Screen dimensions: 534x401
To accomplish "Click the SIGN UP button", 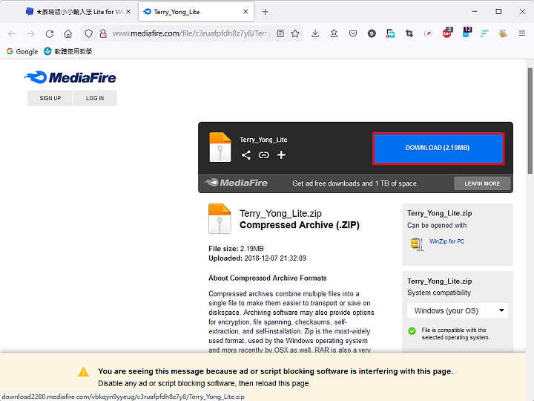I will tap(50, 98).
